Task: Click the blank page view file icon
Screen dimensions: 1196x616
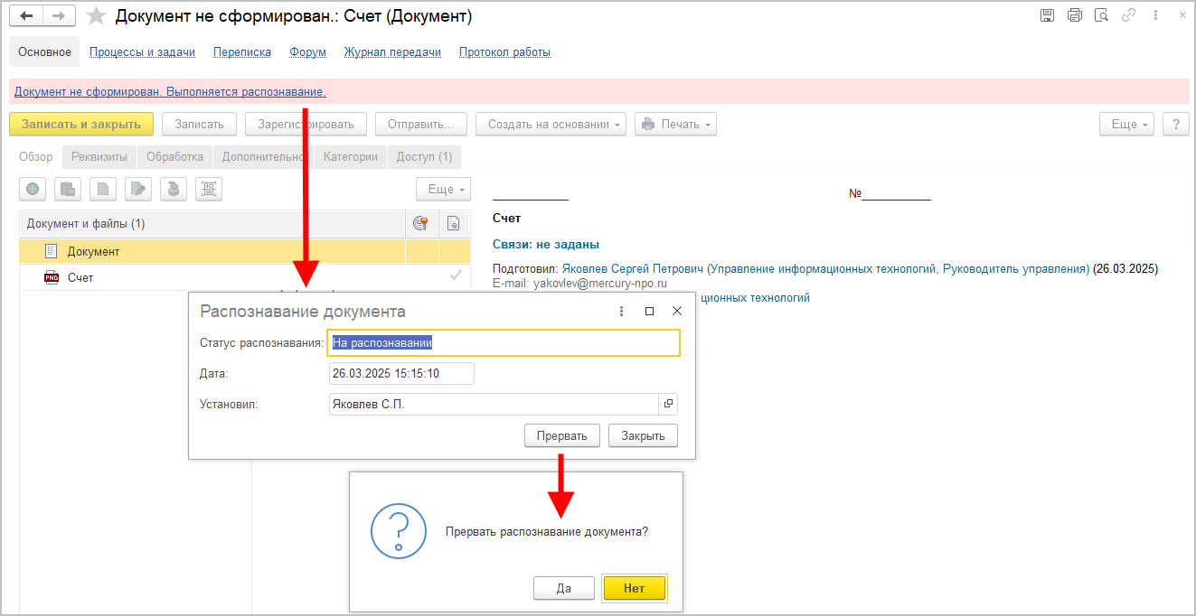Action: (x=103, y=189)
